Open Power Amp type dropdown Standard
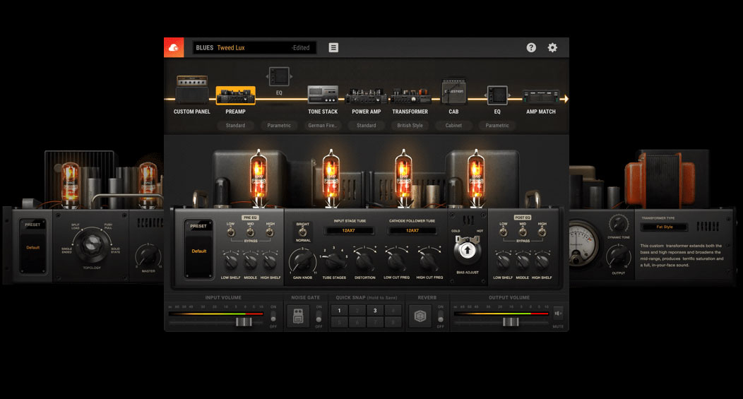Viewport: 743px width, 399px height. 367,126
